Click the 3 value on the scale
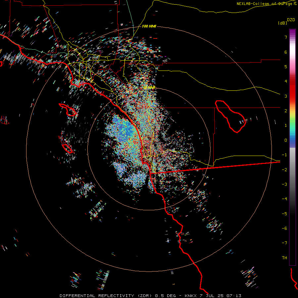The height and width of the screenshot is (298, 298). coord(286,96)
